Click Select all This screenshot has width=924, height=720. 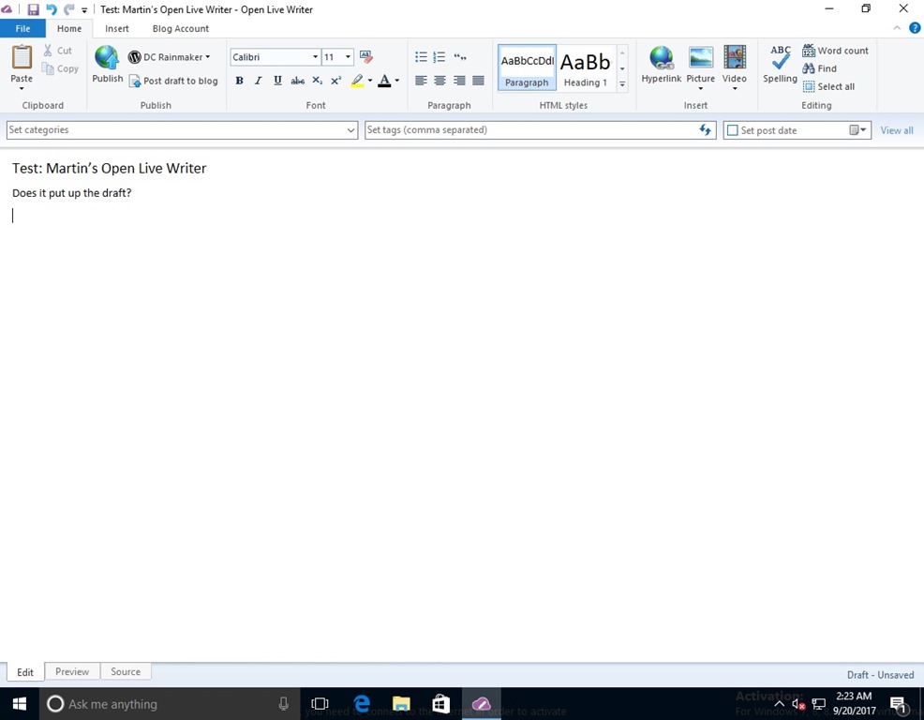click(828, 86)
